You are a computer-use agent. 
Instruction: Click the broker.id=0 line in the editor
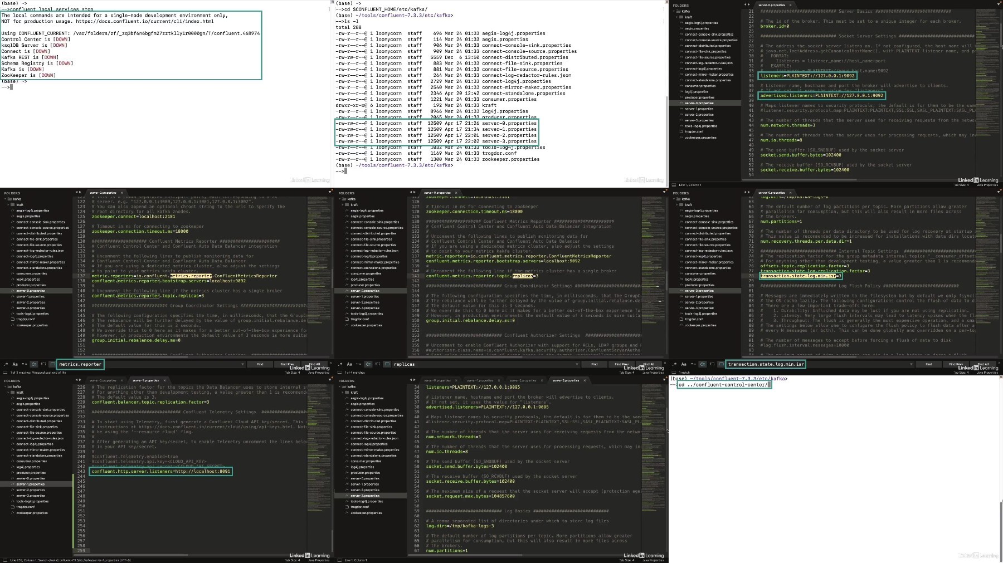click(775, 26)
